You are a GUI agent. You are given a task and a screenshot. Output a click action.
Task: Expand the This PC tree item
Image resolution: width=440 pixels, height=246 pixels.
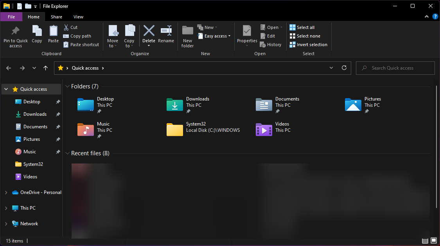tap(6, 208)
